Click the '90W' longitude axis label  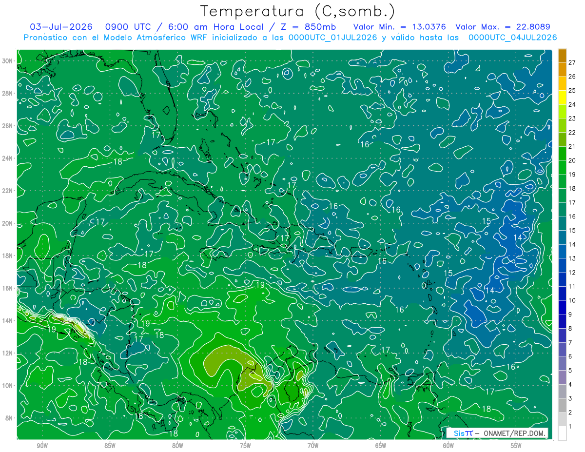pos(42,446)
